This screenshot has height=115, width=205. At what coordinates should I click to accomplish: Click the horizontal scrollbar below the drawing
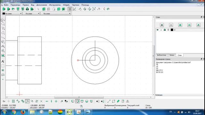[x=79, y=97]
